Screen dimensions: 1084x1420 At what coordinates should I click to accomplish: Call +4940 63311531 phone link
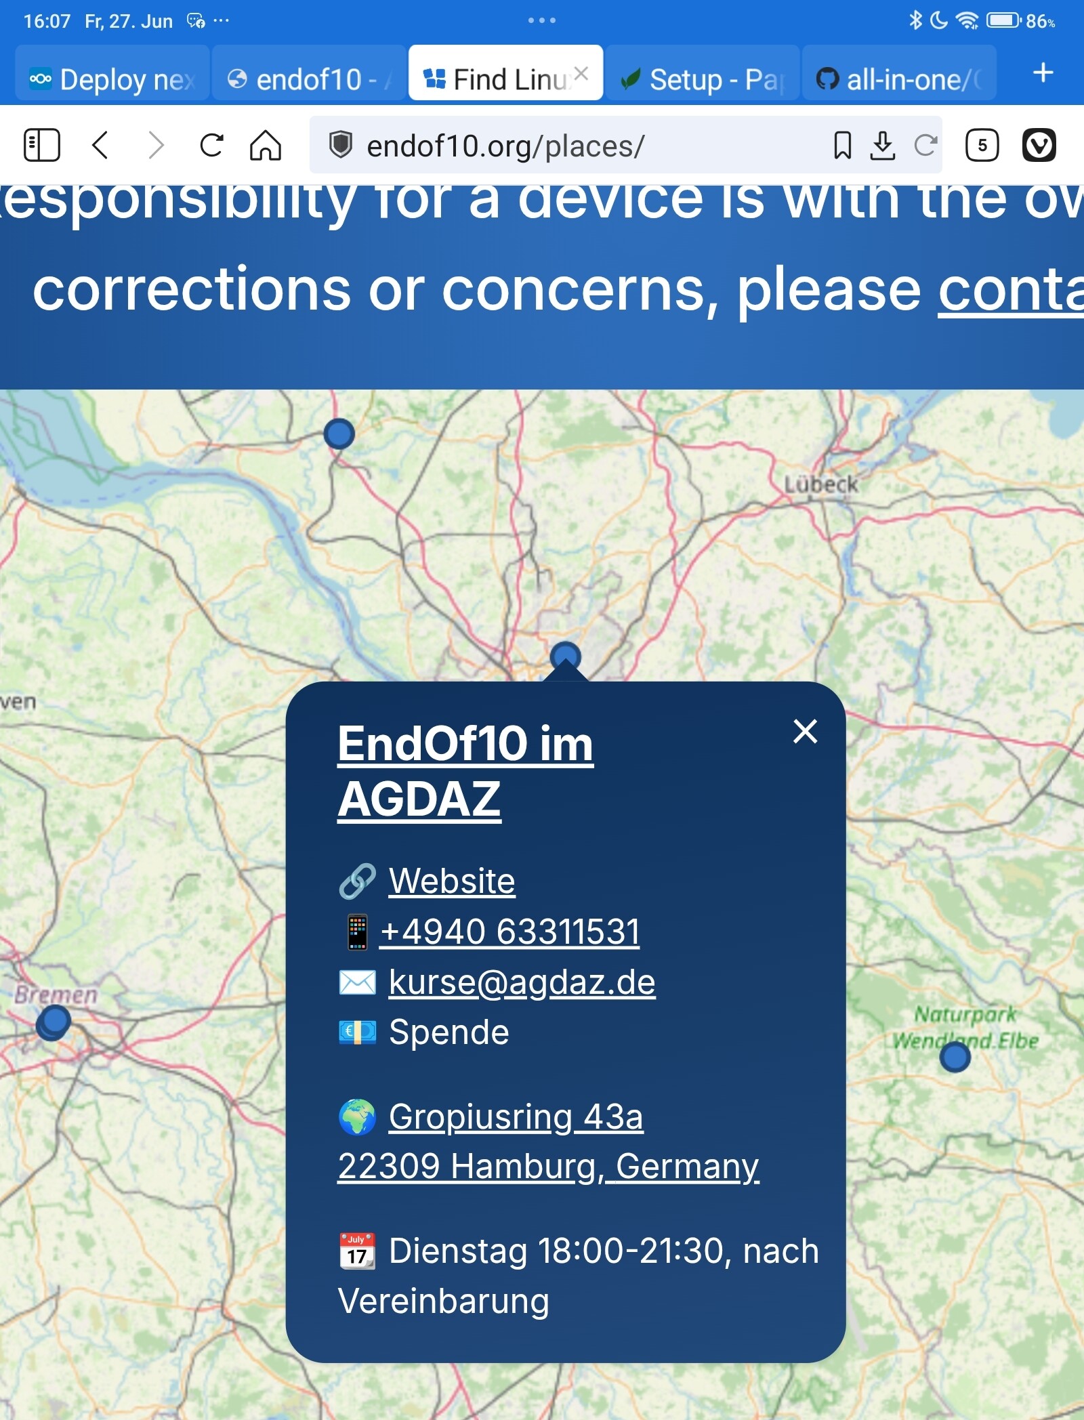[509, 932]
